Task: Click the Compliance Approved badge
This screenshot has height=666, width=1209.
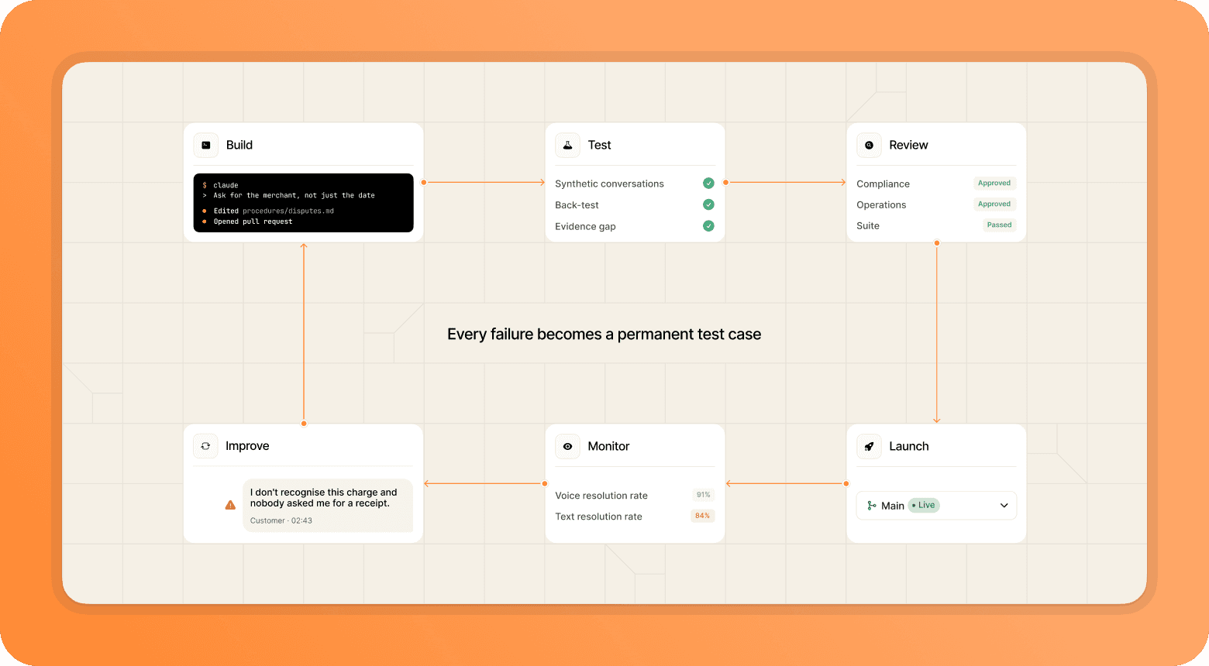Action: [994, 184]
